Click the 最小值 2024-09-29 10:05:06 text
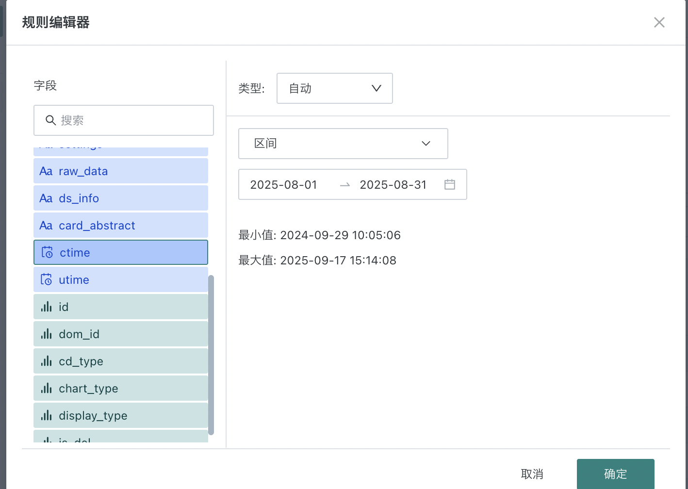Image resolution: width=688 pixels, height=489 pixels. click(320, 235)
